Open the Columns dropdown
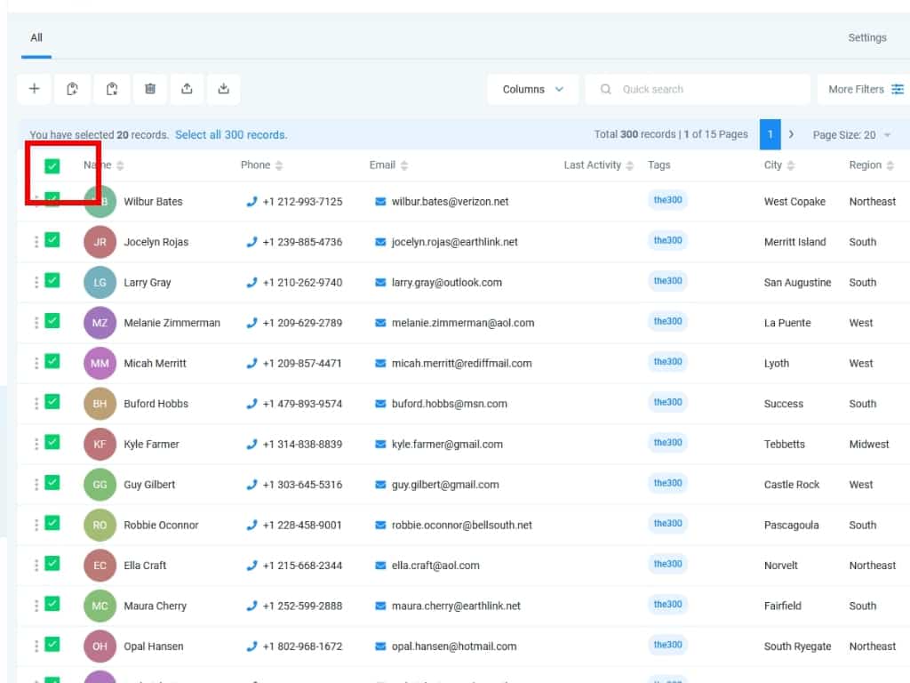This screenshot has width=910, height=683. point(532,89)
